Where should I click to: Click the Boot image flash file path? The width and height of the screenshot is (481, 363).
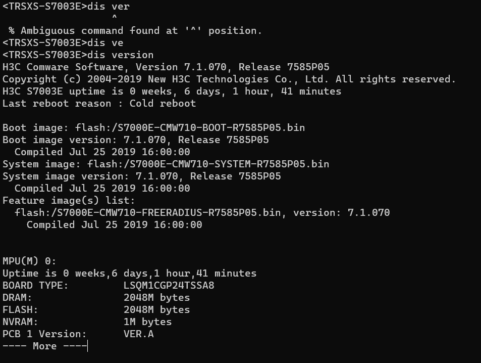coord(190,127)
